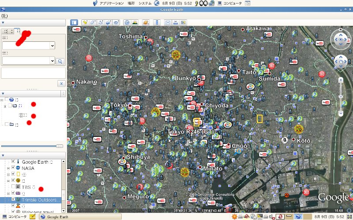Adjust the Places opacity slider handle
This screenshot has height=220, width=353.
click(x=60, y=146)
